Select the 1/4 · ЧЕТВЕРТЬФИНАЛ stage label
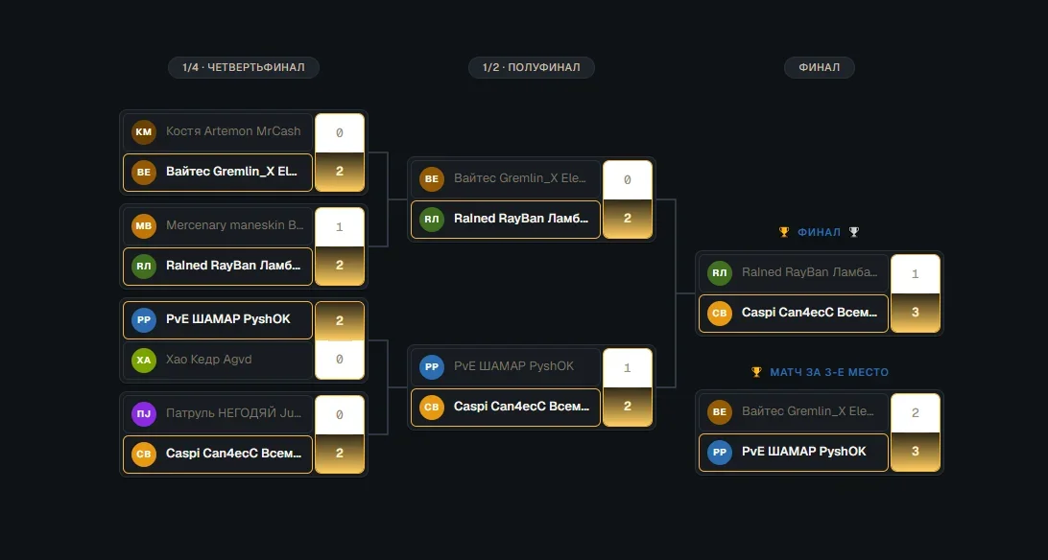This screenshot has height=560, width=1048. click(244, 67)
